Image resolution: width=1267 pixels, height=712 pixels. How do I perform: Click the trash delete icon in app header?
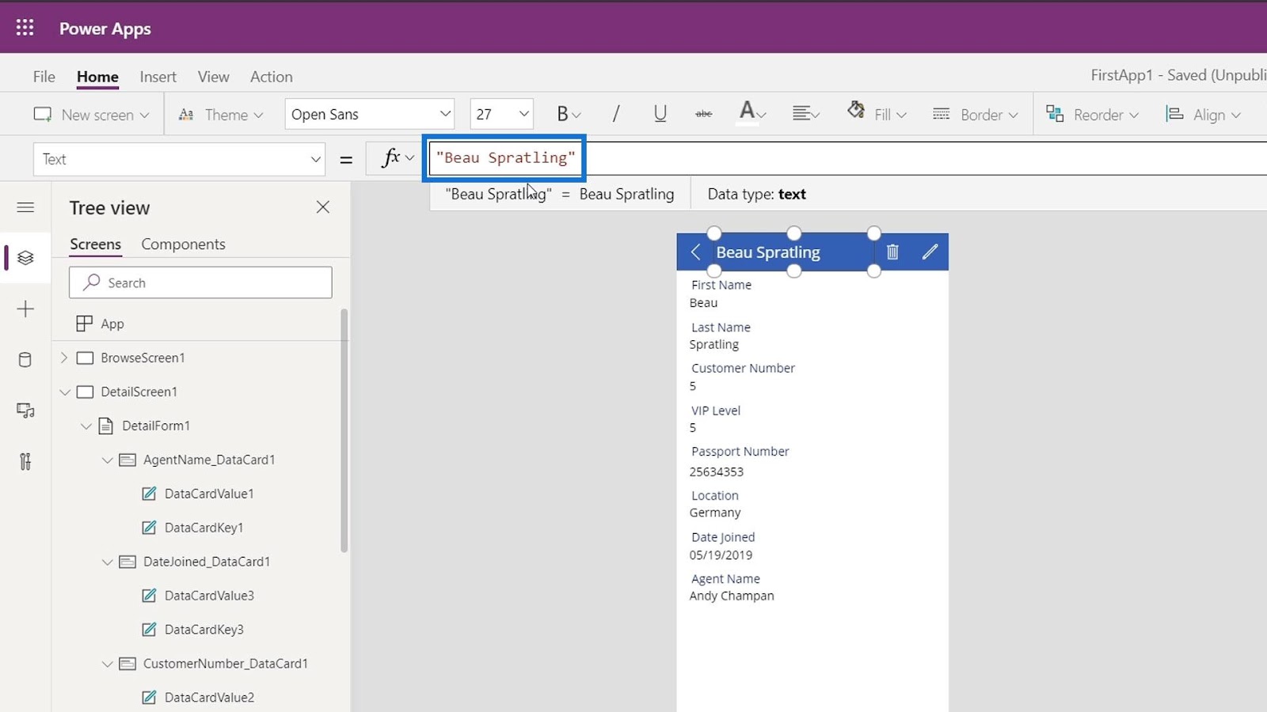click(892, 252)
